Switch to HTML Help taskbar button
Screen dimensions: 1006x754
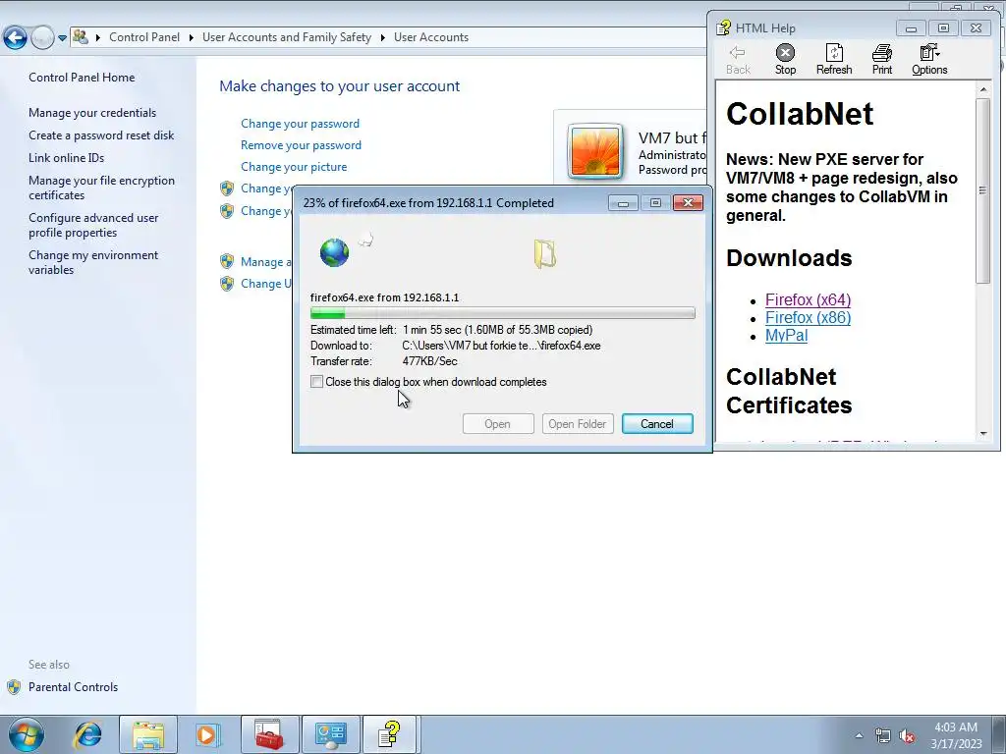coord(391,735)
